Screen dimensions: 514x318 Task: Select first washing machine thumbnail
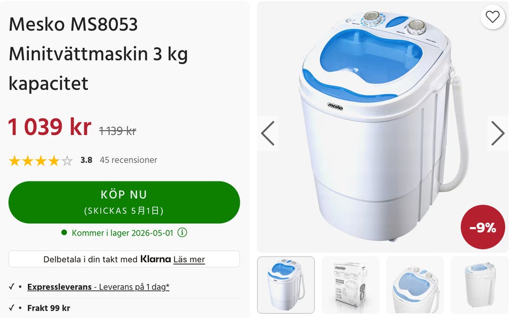click(286, 285)
